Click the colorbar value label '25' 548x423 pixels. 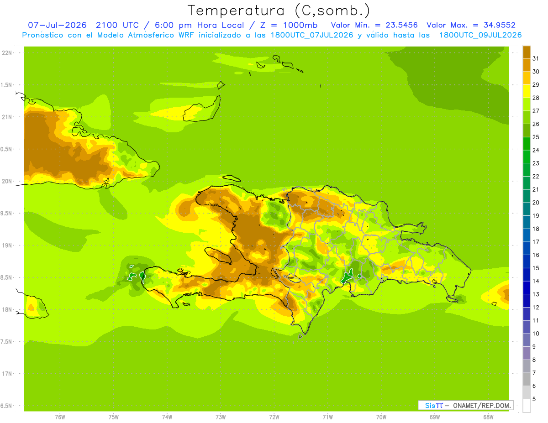pos(536,137)
